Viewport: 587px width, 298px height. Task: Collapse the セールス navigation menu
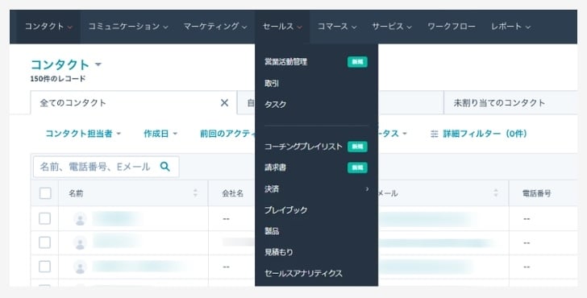pyautogui.click(x=282, y=27)
